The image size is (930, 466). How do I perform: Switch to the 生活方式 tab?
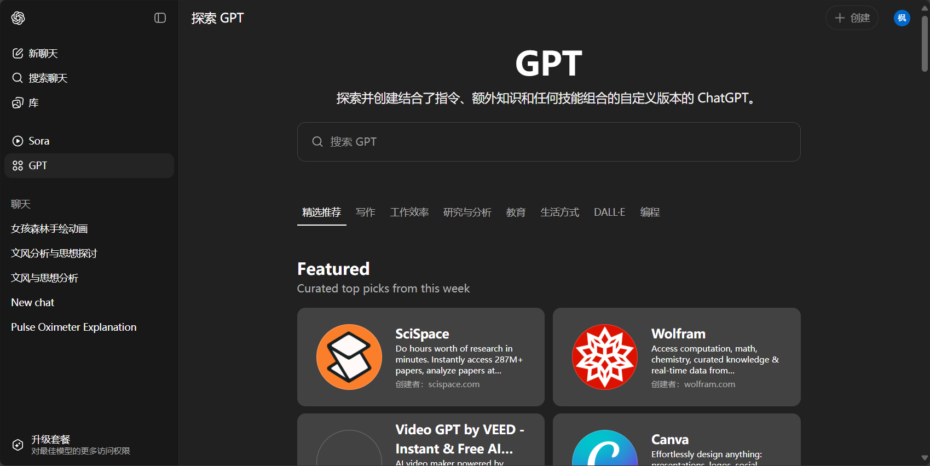point(560,212)
